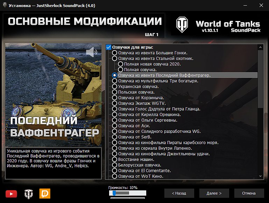Click the scroll-up arrow of the mod list
269x203 pixels.
click(x=260, y=47)
